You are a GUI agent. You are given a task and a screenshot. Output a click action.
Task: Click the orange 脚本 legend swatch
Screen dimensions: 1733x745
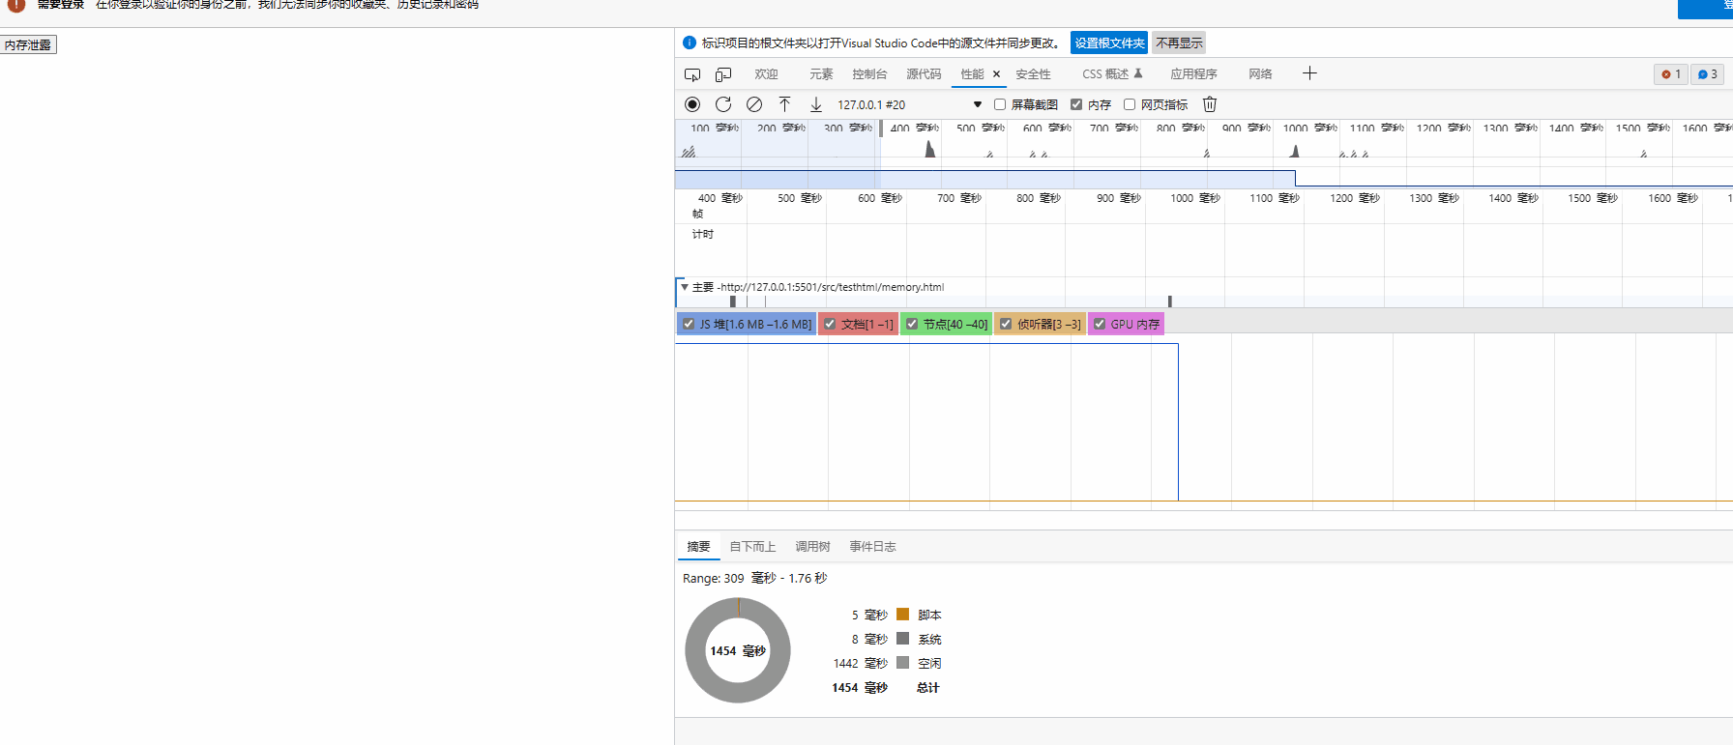pos(902,614)
